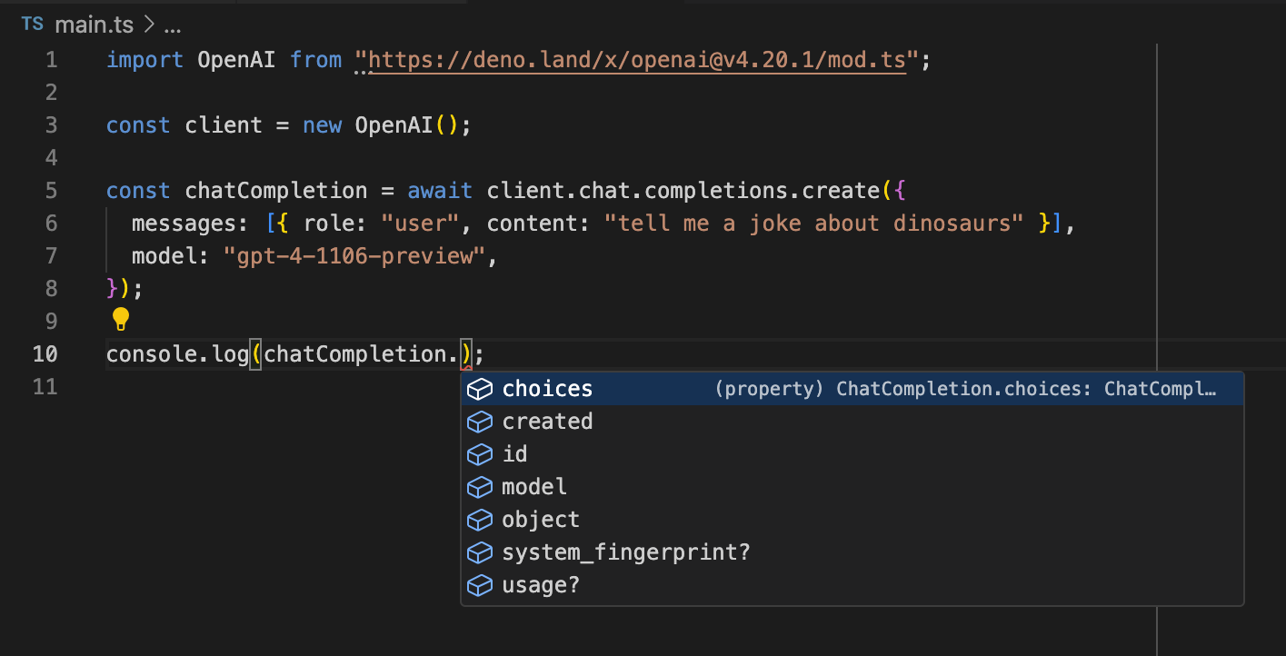Click the property cube icon beside "choices"
Viewport: 1286px width, 656px height.
(x=480, y=388)
